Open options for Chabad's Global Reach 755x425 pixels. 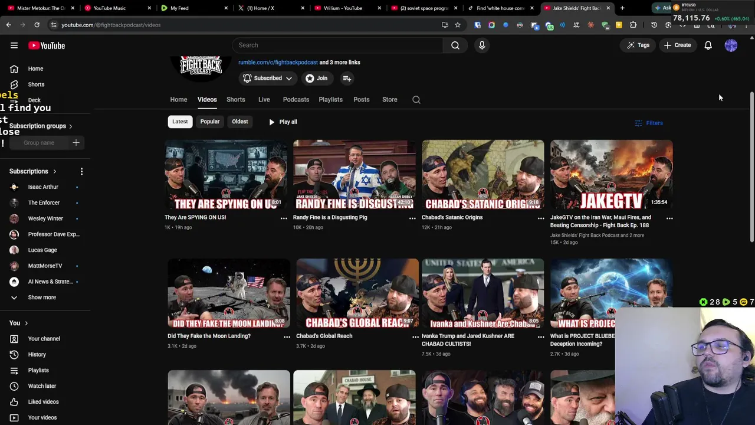(x=415, y=337)
